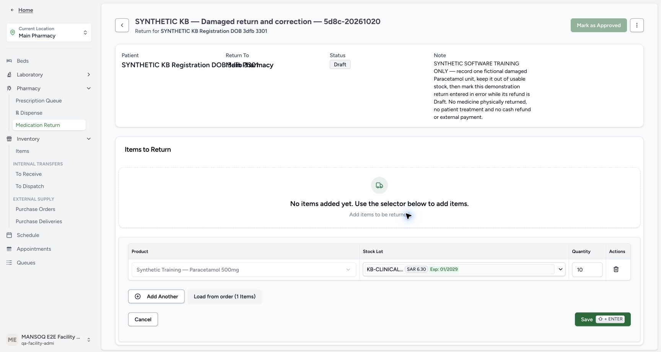Click the Queues list icon
The height and width of the screenshot is (352, 661).
tap(9, 263)
